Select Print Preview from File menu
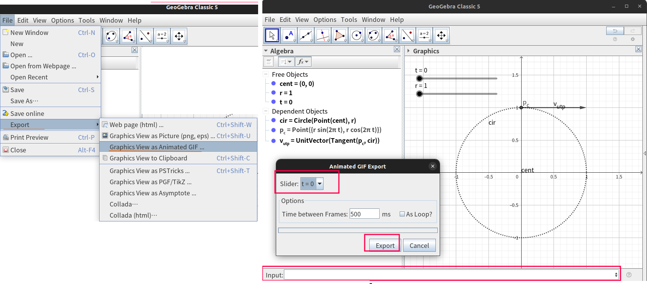Viewport: 647px width, 284px height. pyautogui.click(x=50, y=137)
